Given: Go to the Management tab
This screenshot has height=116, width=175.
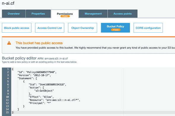Looking at the screenshot, I should [x=93, y=14].
